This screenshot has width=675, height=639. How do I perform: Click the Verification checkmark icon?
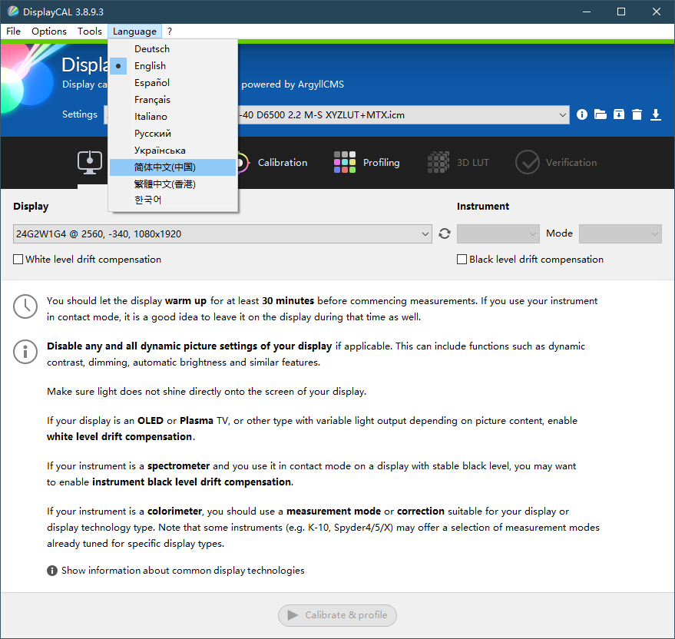coord(527,162)
